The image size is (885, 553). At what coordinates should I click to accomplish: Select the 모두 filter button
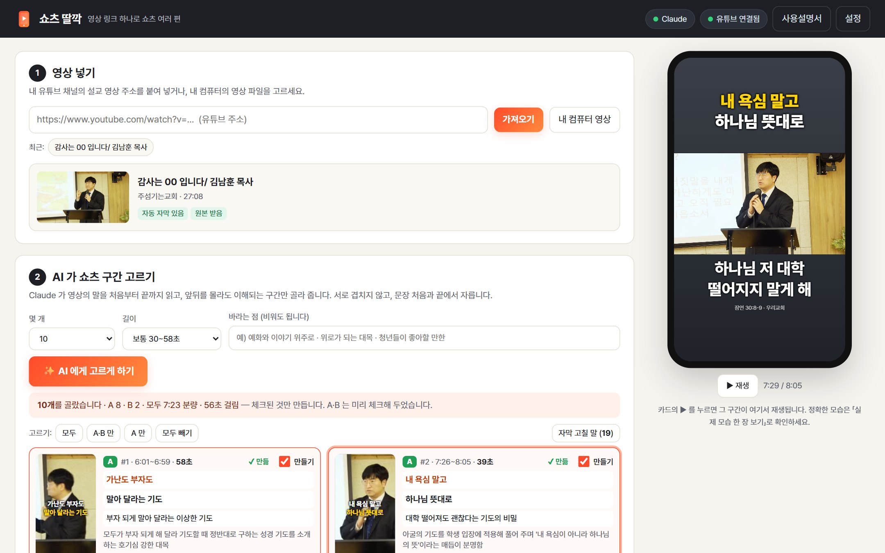click(69, 433)
